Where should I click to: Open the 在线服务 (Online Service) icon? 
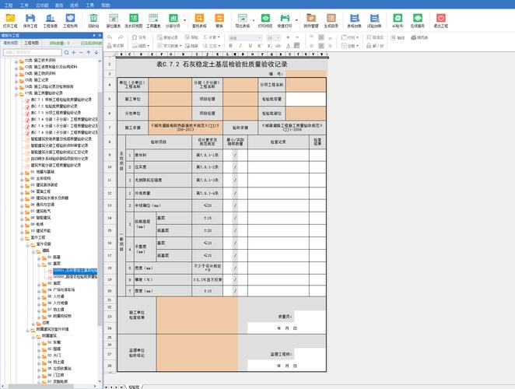(x=419, y=18)
